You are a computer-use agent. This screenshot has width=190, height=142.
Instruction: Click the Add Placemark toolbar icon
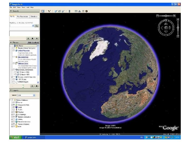click(x=49, y=11)
